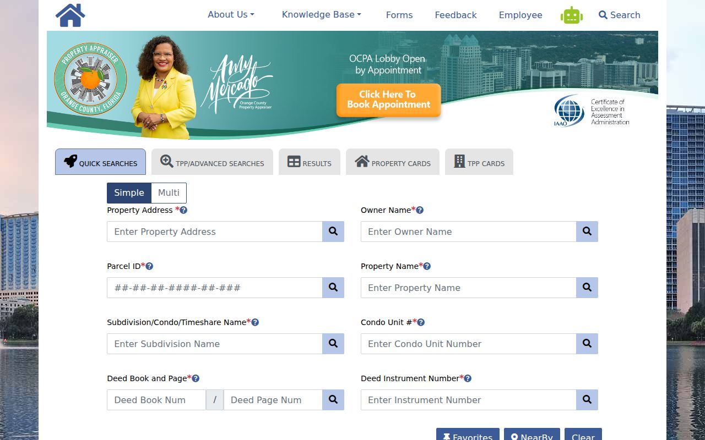Expand the About Us dropdown menu
Screen dimensions: 705x440
coord(231,15)
